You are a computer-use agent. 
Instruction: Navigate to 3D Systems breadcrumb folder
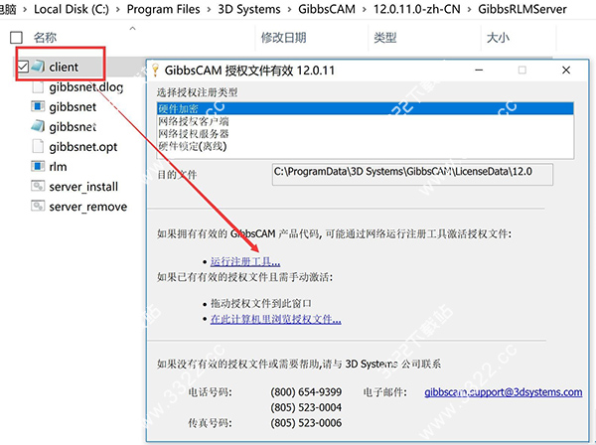(249, 9)
